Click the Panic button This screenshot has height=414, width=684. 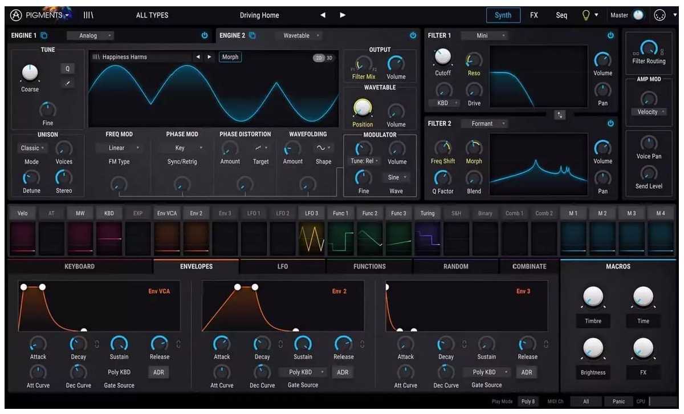tap(618, 401)
